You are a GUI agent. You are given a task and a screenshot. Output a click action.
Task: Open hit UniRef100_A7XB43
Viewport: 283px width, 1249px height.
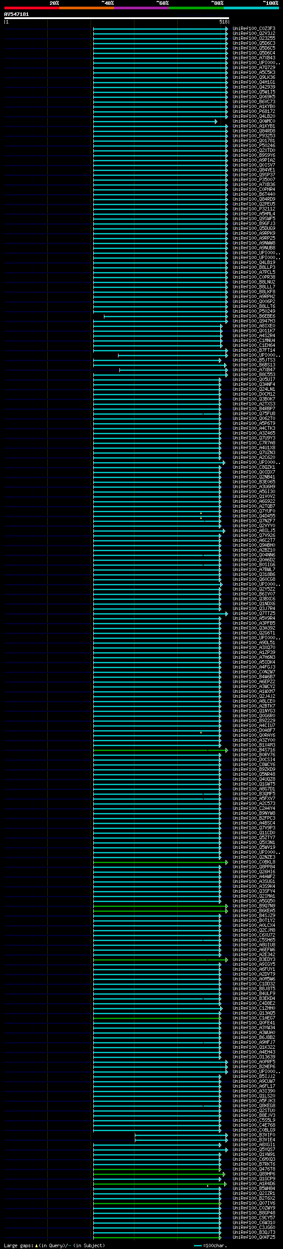254,58
